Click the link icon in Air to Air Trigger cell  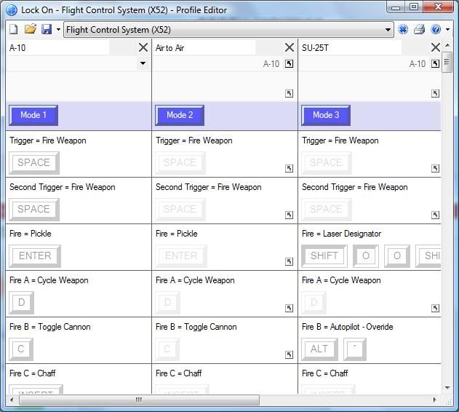tap(289, 168)
